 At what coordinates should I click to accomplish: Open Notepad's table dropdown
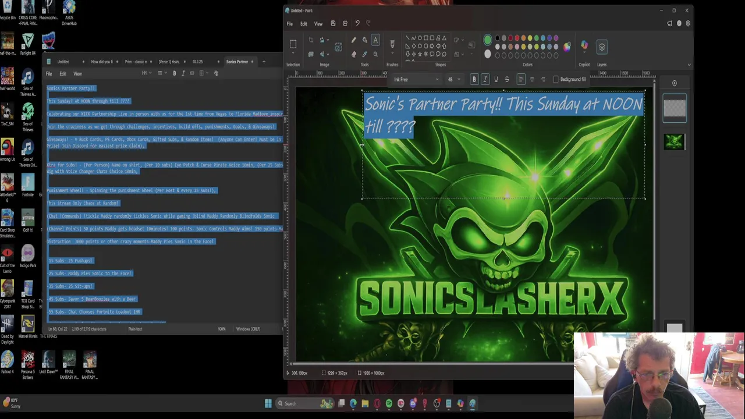(203, 73)
